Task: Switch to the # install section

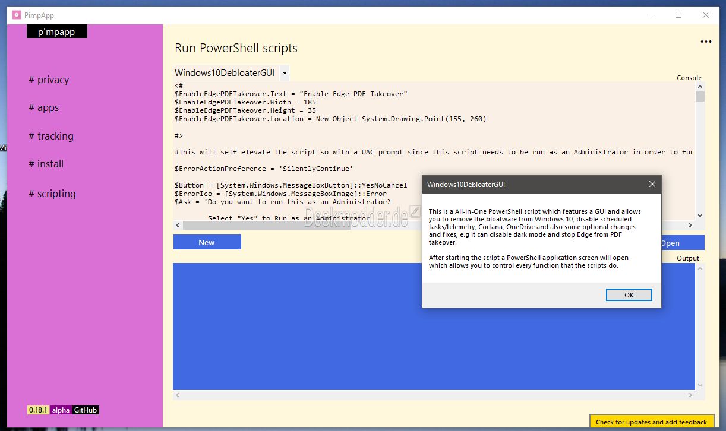Action: [x=46, y=164]
